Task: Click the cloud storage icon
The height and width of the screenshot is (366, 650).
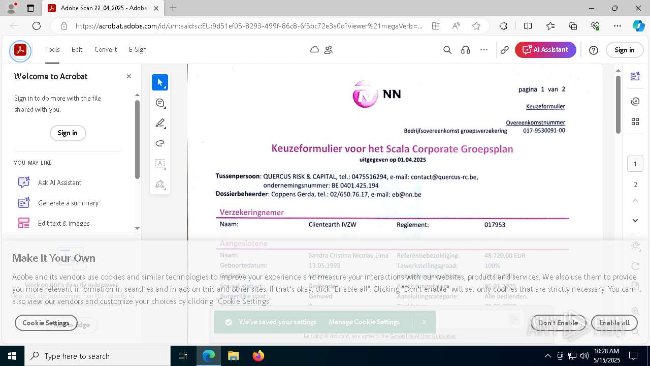Action: pos(315,50)
